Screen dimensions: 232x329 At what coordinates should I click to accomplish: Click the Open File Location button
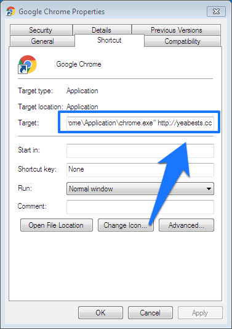click(57, 225)
